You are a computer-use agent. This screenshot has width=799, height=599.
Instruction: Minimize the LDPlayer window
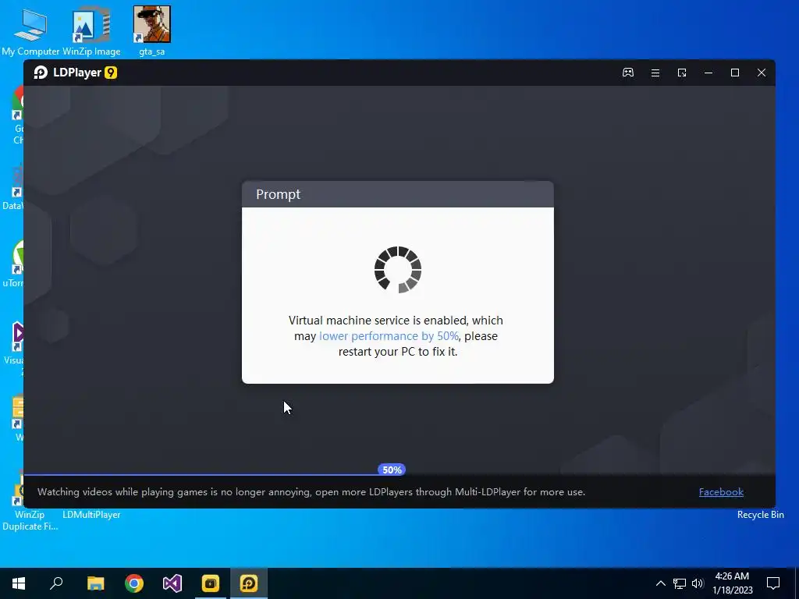708,73
